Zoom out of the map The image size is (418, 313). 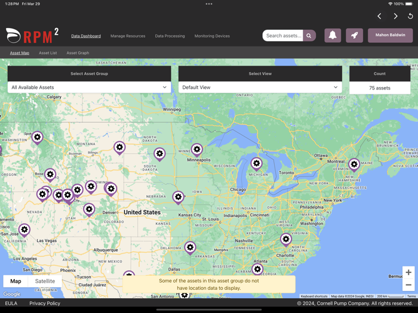tap(408, 285)
